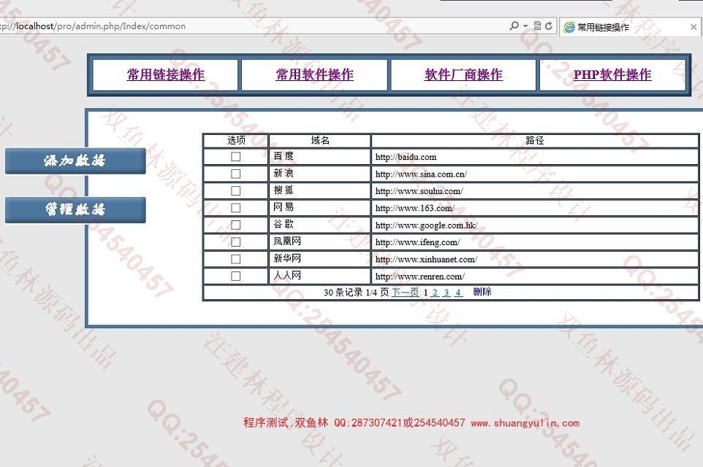Image resolution: width=703 pixels, height=467 pixels.
Task: Click the 选项 column header
Action: click(236, 141)
